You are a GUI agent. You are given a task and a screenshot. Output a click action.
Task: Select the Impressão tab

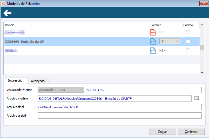tap(15, 80)
